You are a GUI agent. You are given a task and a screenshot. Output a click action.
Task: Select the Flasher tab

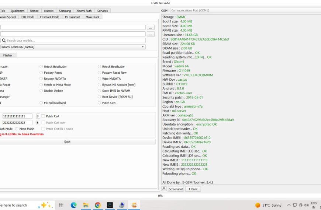tap(8, 55)
